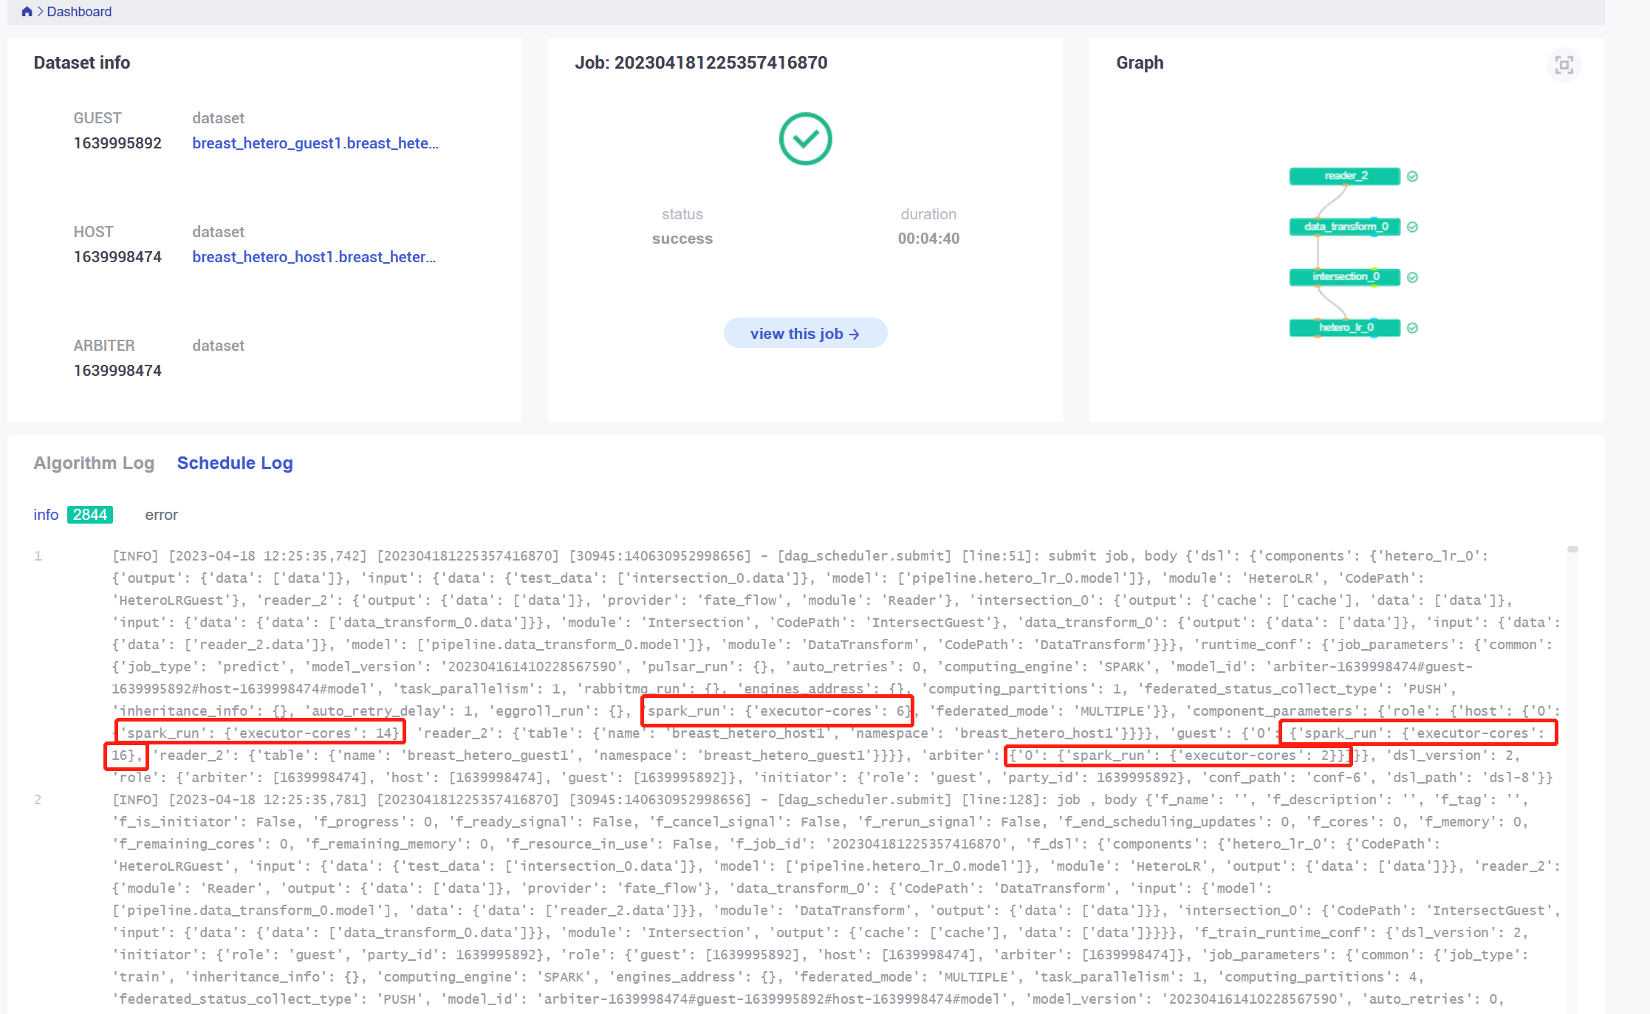Switch to the Schedule Log tab
Screen dimensions: 1650x1014
coord(235,463)
